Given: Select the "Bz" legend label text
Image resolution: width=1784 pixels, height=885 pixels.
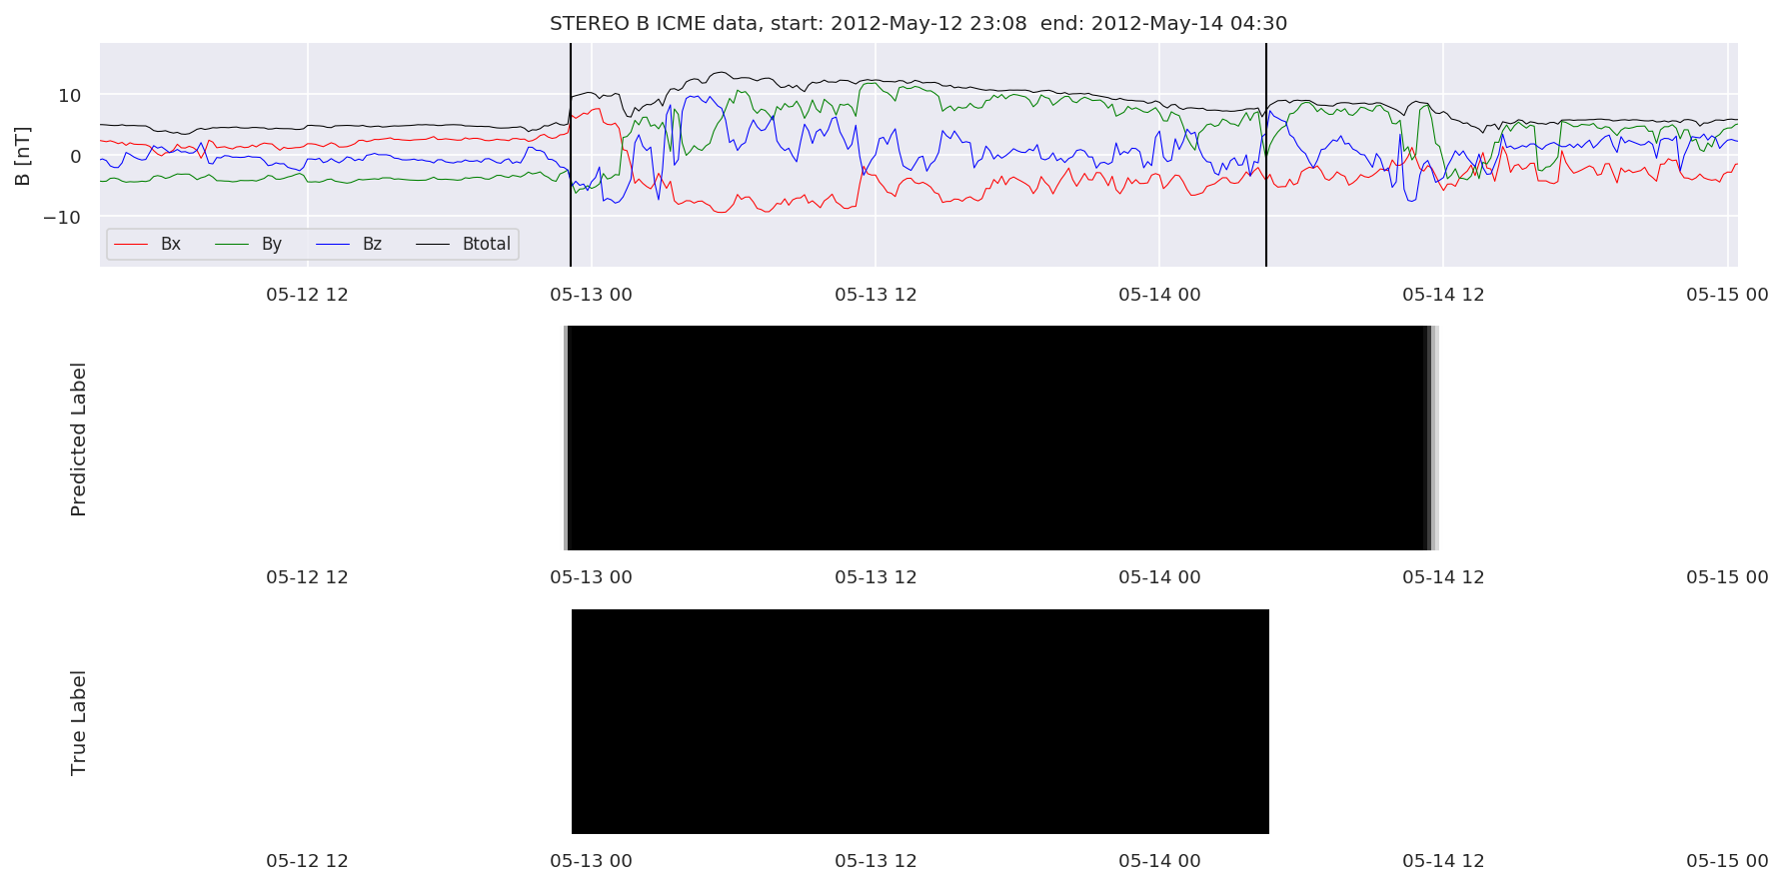Looking at the screenshot, I should point(372,245).
